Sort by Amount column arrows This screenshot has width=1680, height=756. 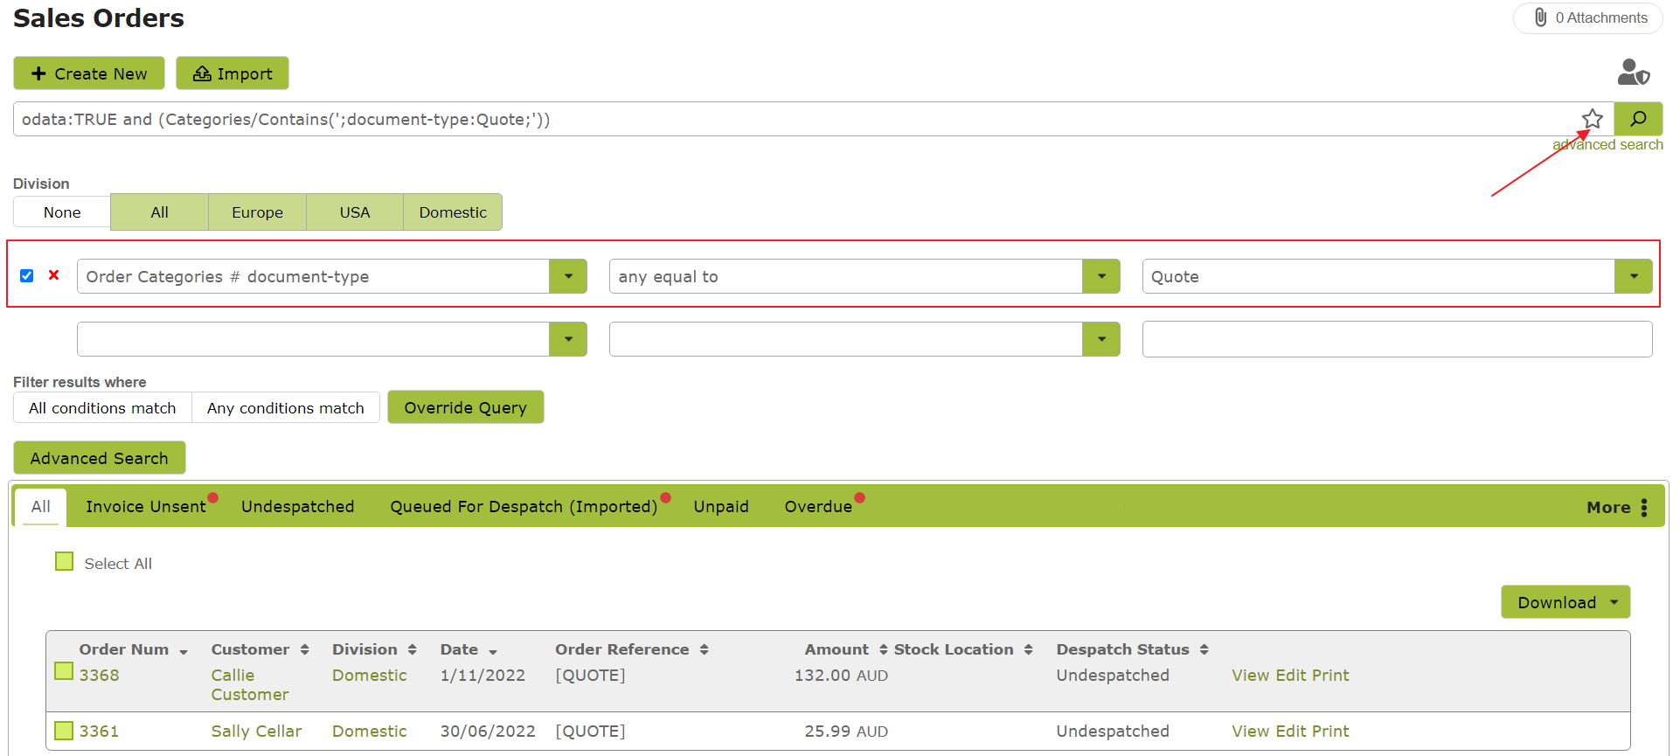click(883, 649)
